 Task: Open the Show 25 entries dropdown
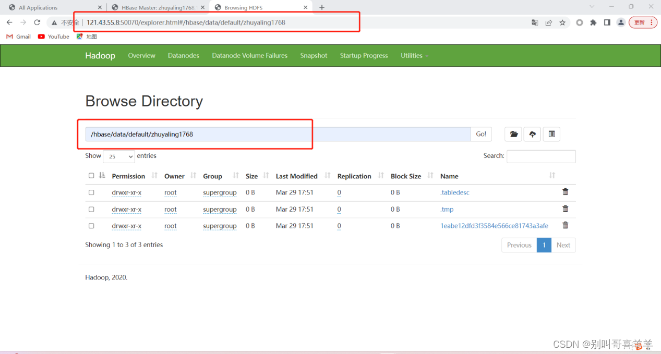click(x=119, y=156)
